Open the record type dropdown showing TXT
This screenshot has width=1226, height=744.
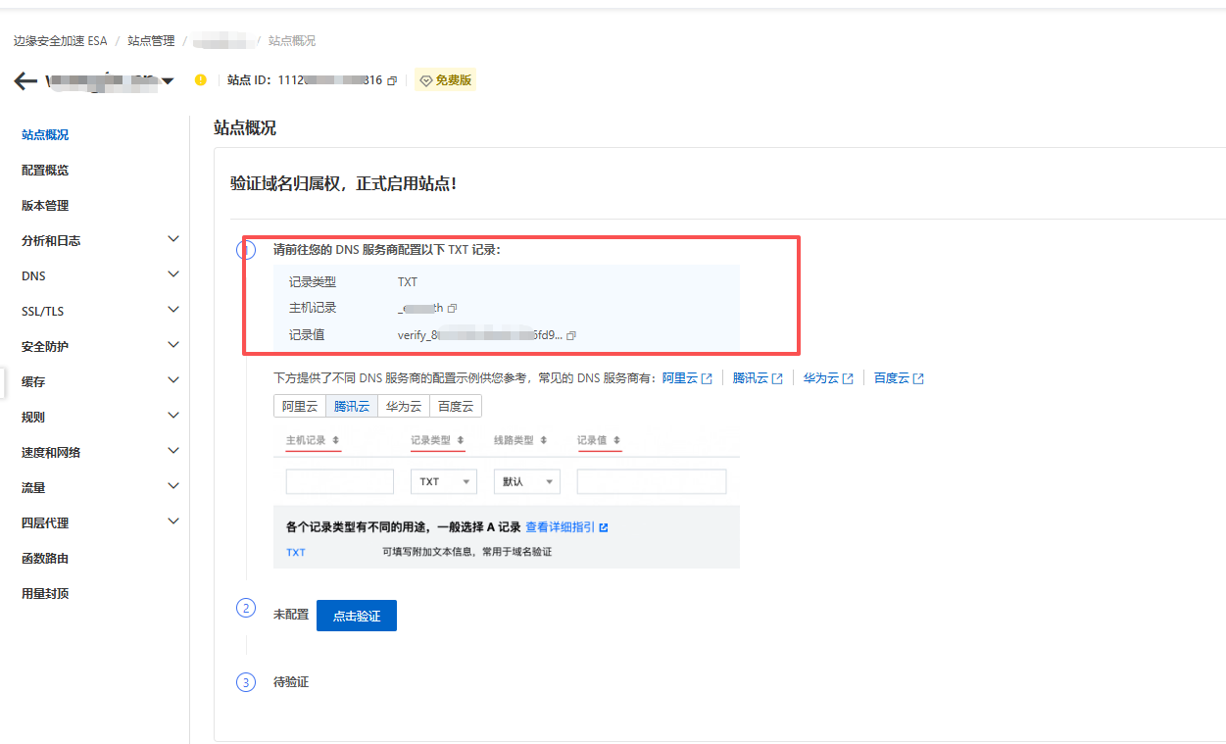coord(443,481)
